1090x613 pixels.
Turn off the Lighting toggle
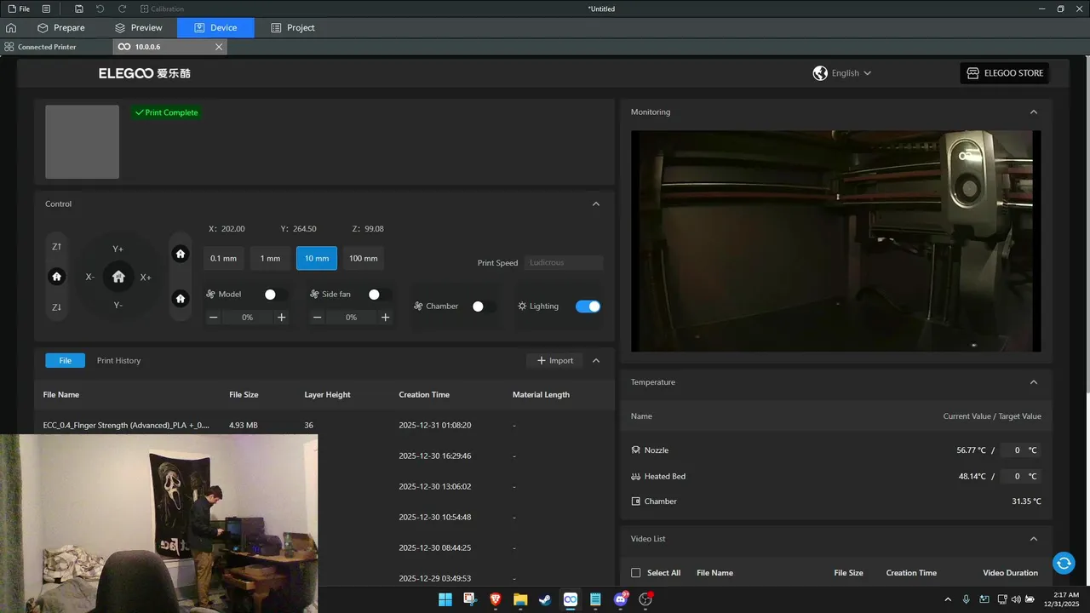pyautogui.click(x=588, y=306)
